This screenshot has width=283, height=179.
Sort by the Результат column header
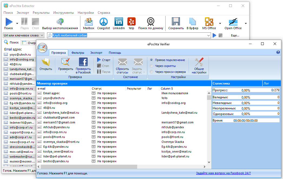(135, 88)
